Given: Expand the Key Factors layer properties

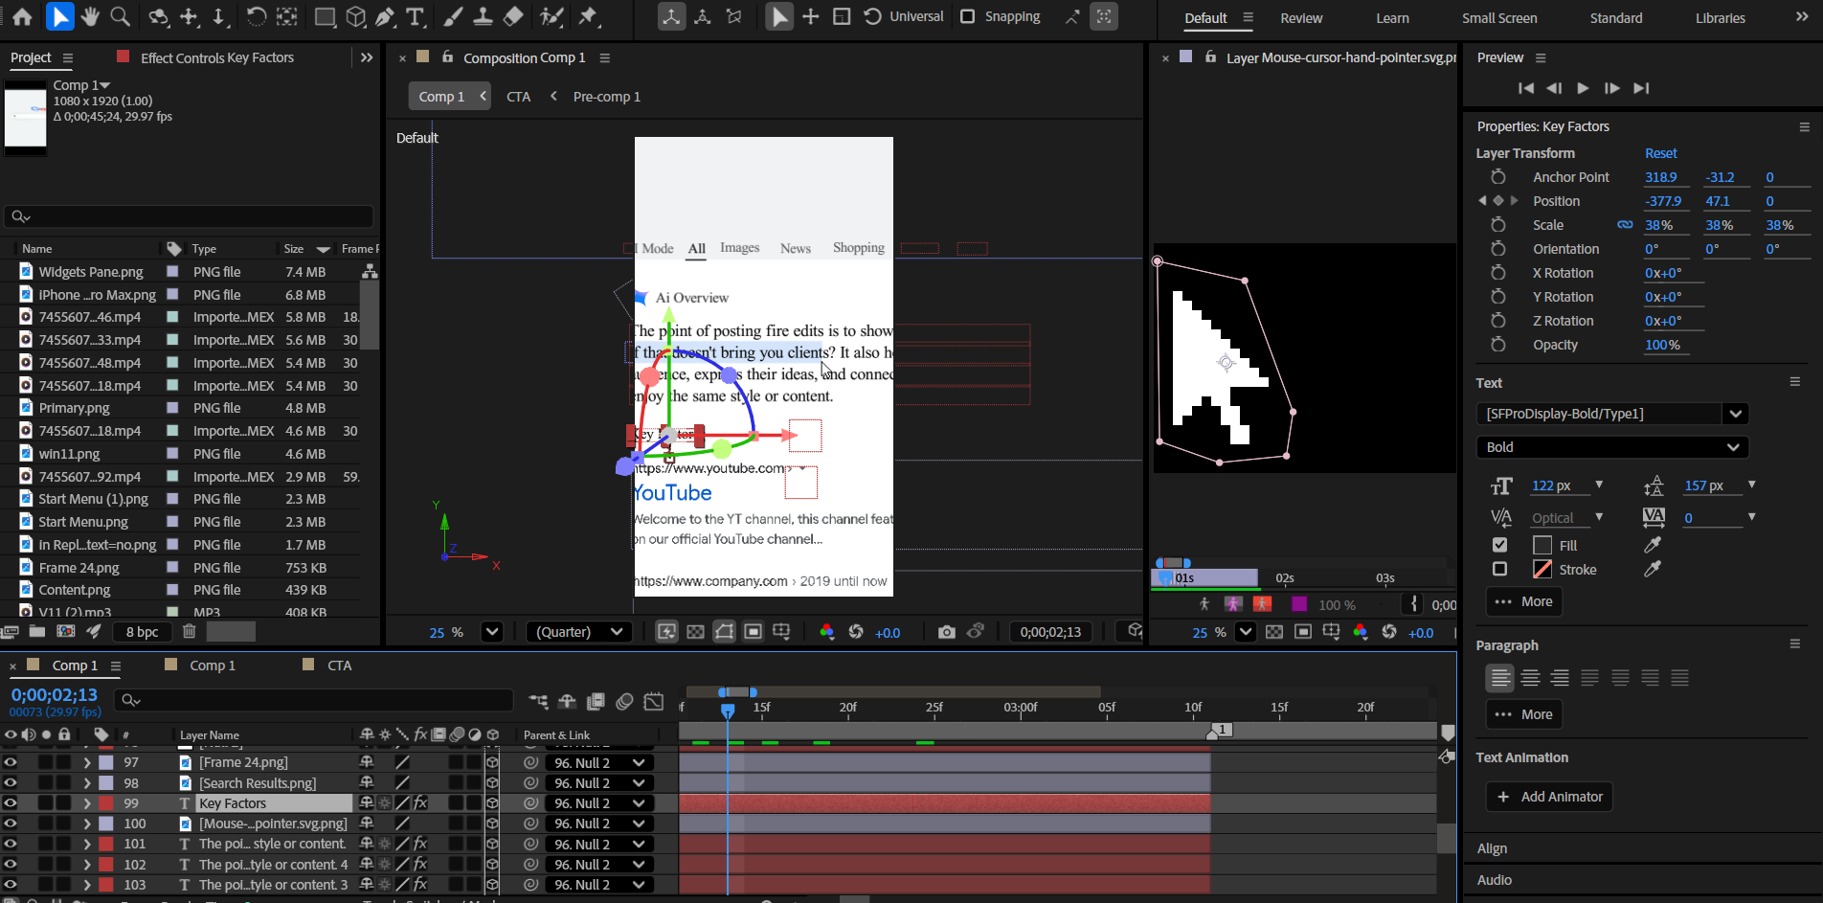Looking at the screenshot, I should click(x=87, y=803).
